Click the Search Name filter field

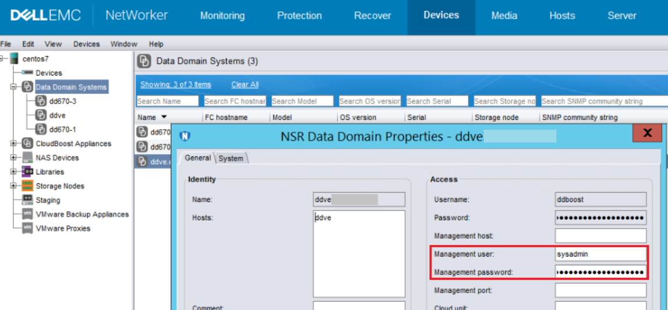167,101
